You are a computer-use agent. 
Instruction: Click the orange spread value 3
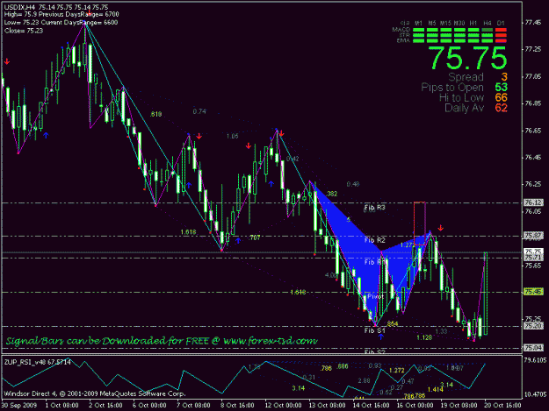click(x=504, y=77)
